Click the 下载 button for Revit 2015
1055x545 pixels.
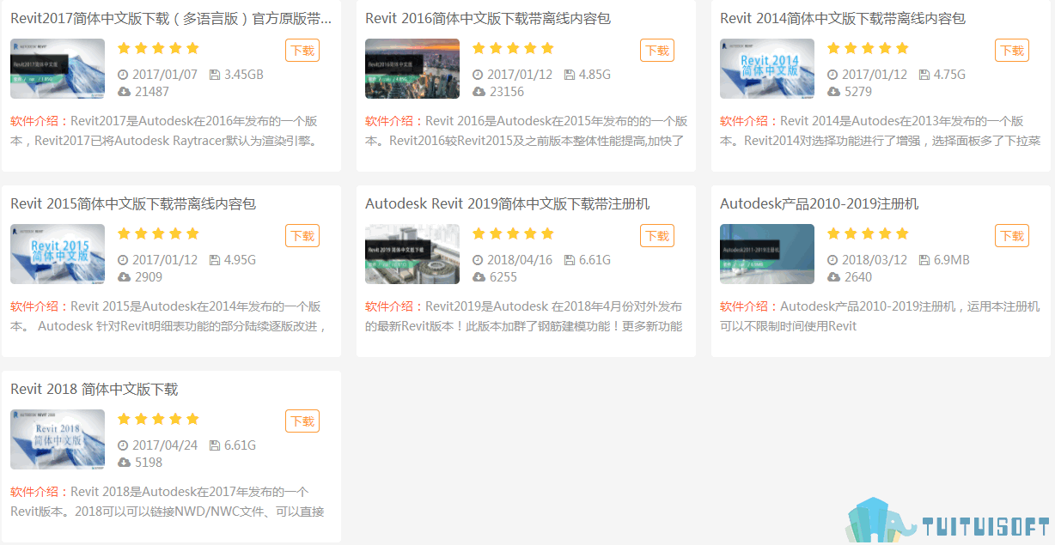[x=302, y=236]
